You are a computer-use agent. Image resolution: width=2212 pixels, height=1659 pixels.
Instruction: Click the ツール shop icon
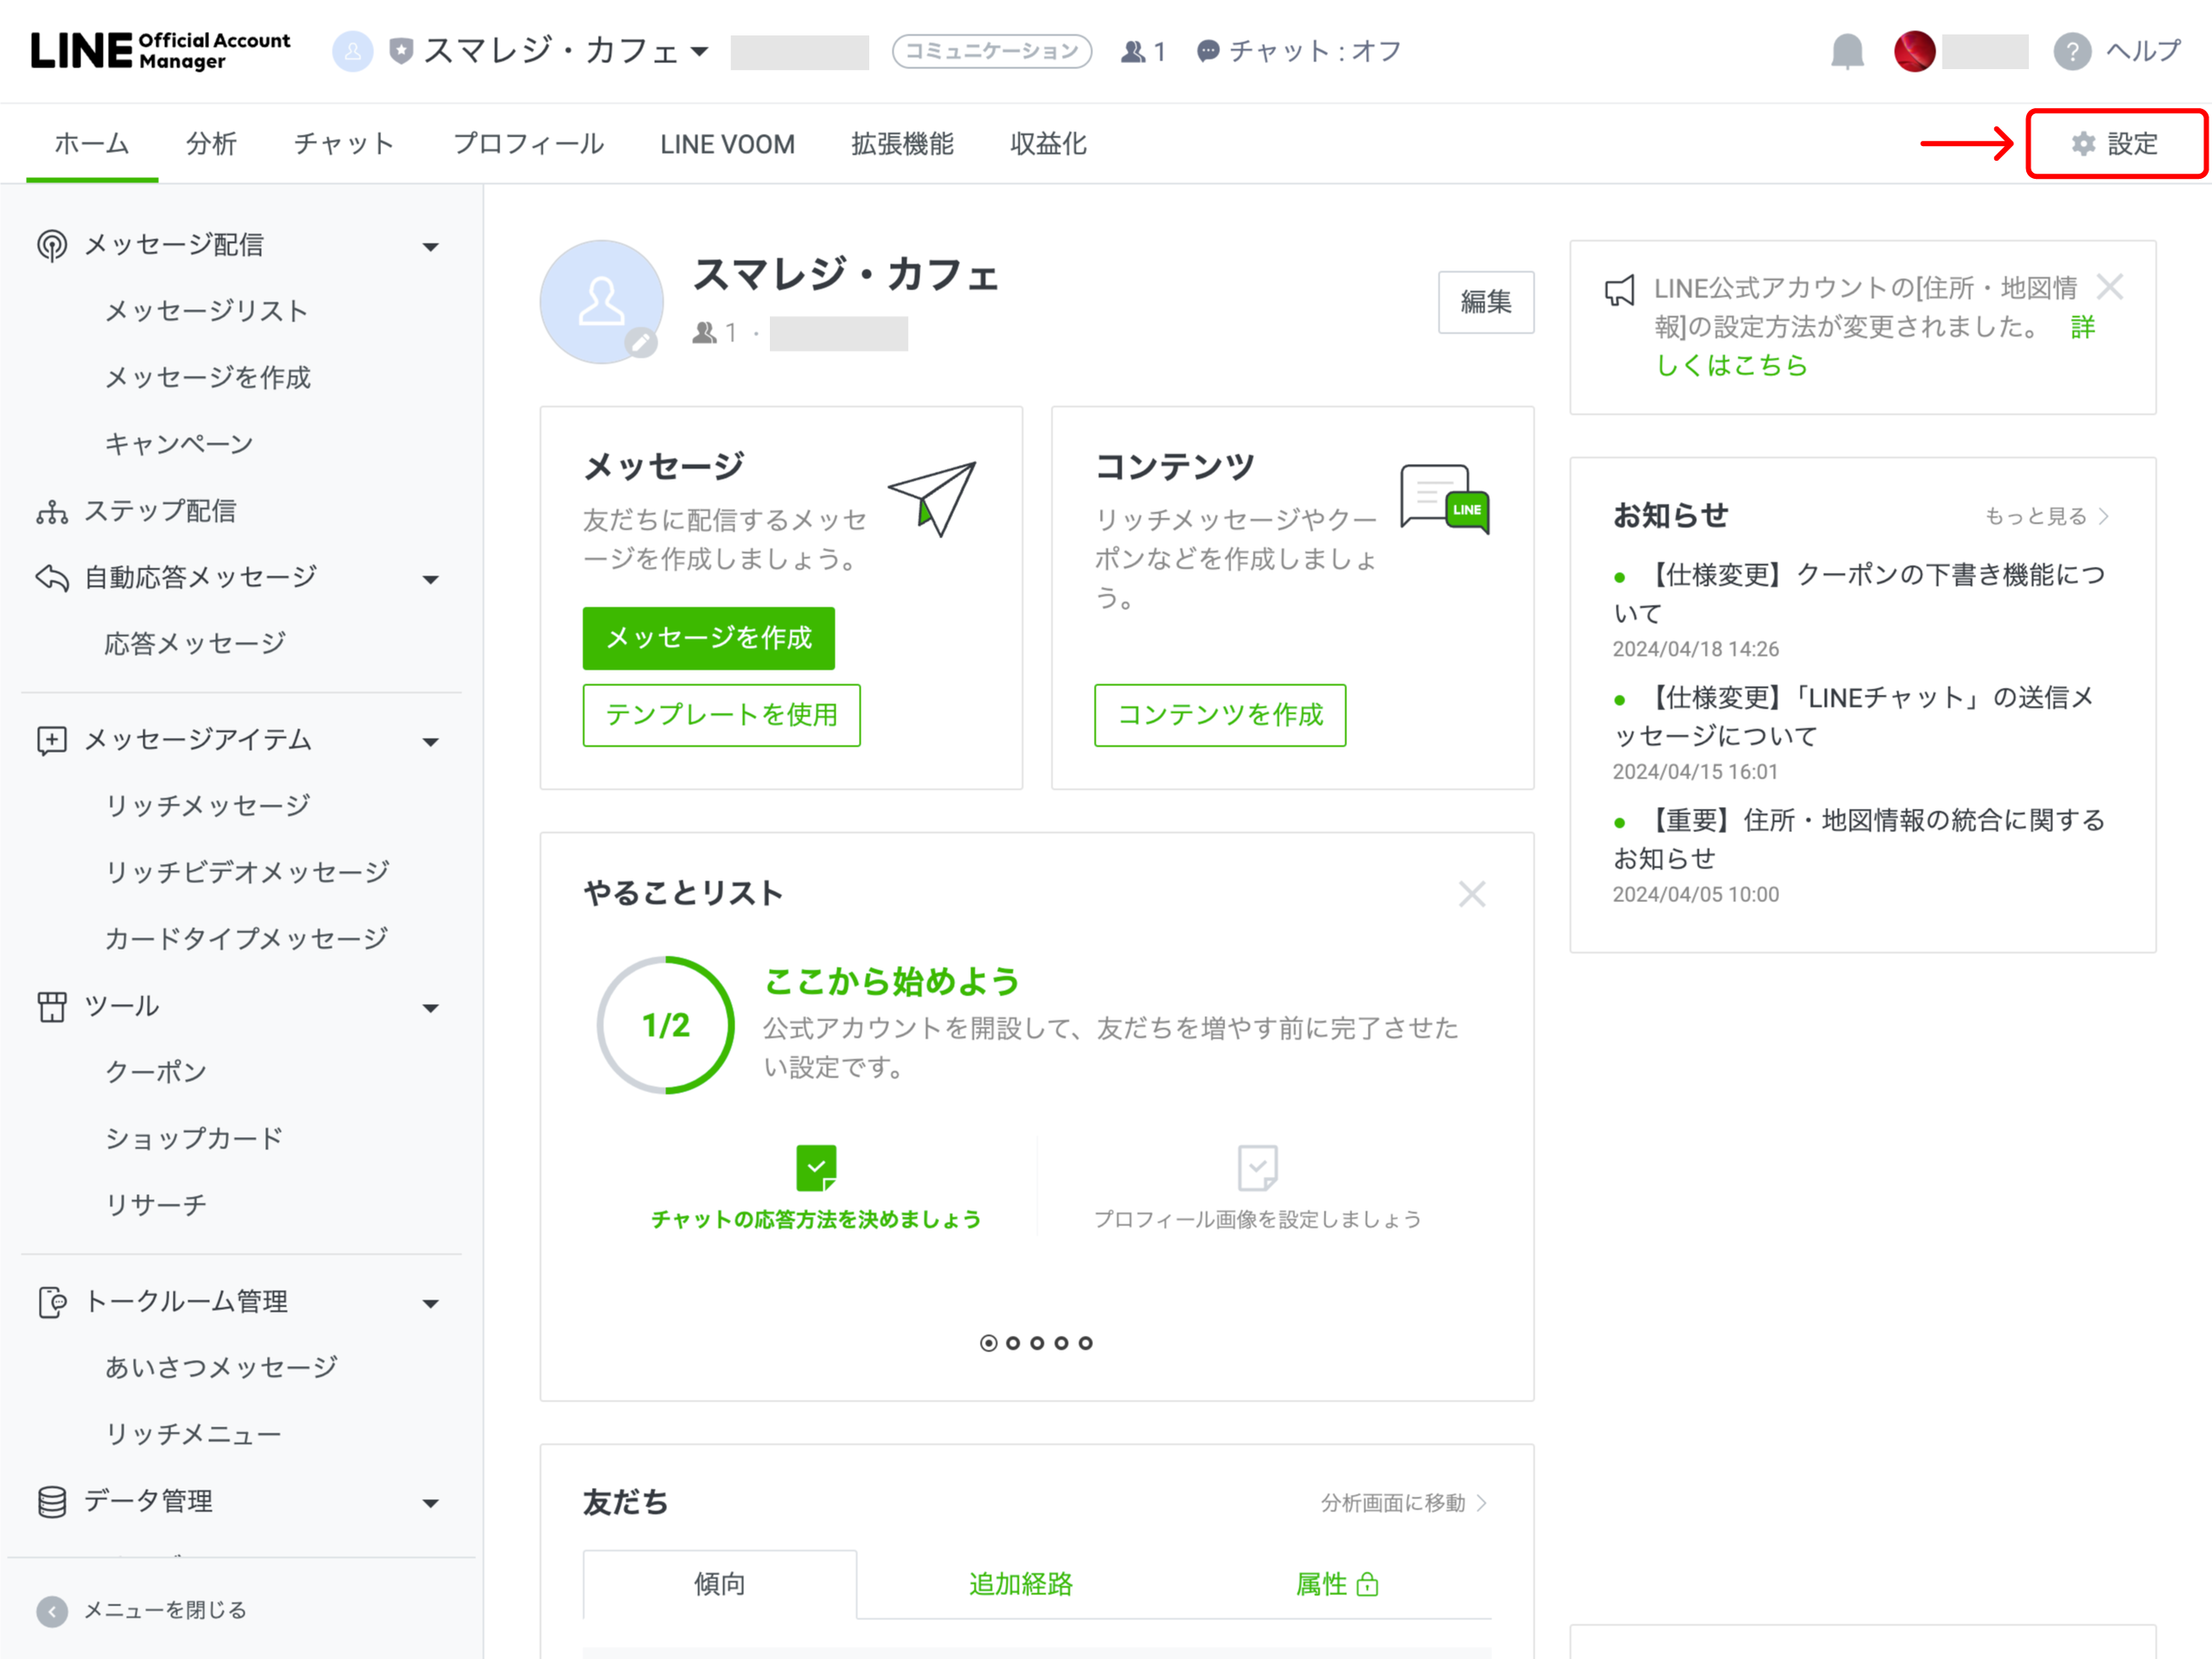52,1006
